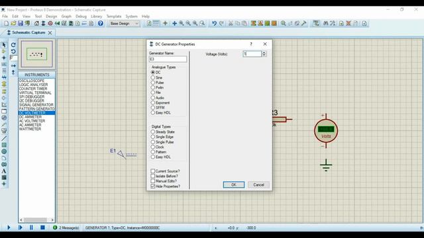Screen dimensions: 424x238
Task: Select the Clock digital type
Action: point(153,147)
